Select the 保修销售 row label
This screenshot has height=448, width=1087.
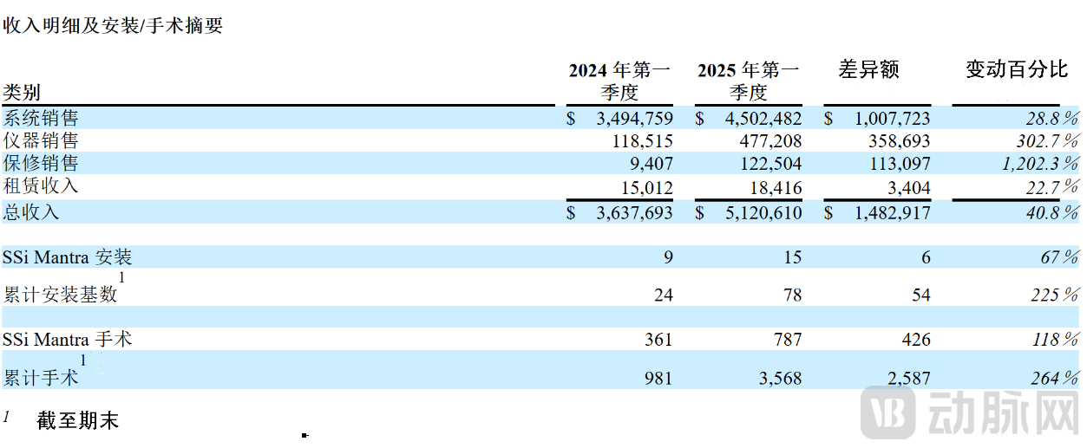pyautogui.click(x=41, y=163)
